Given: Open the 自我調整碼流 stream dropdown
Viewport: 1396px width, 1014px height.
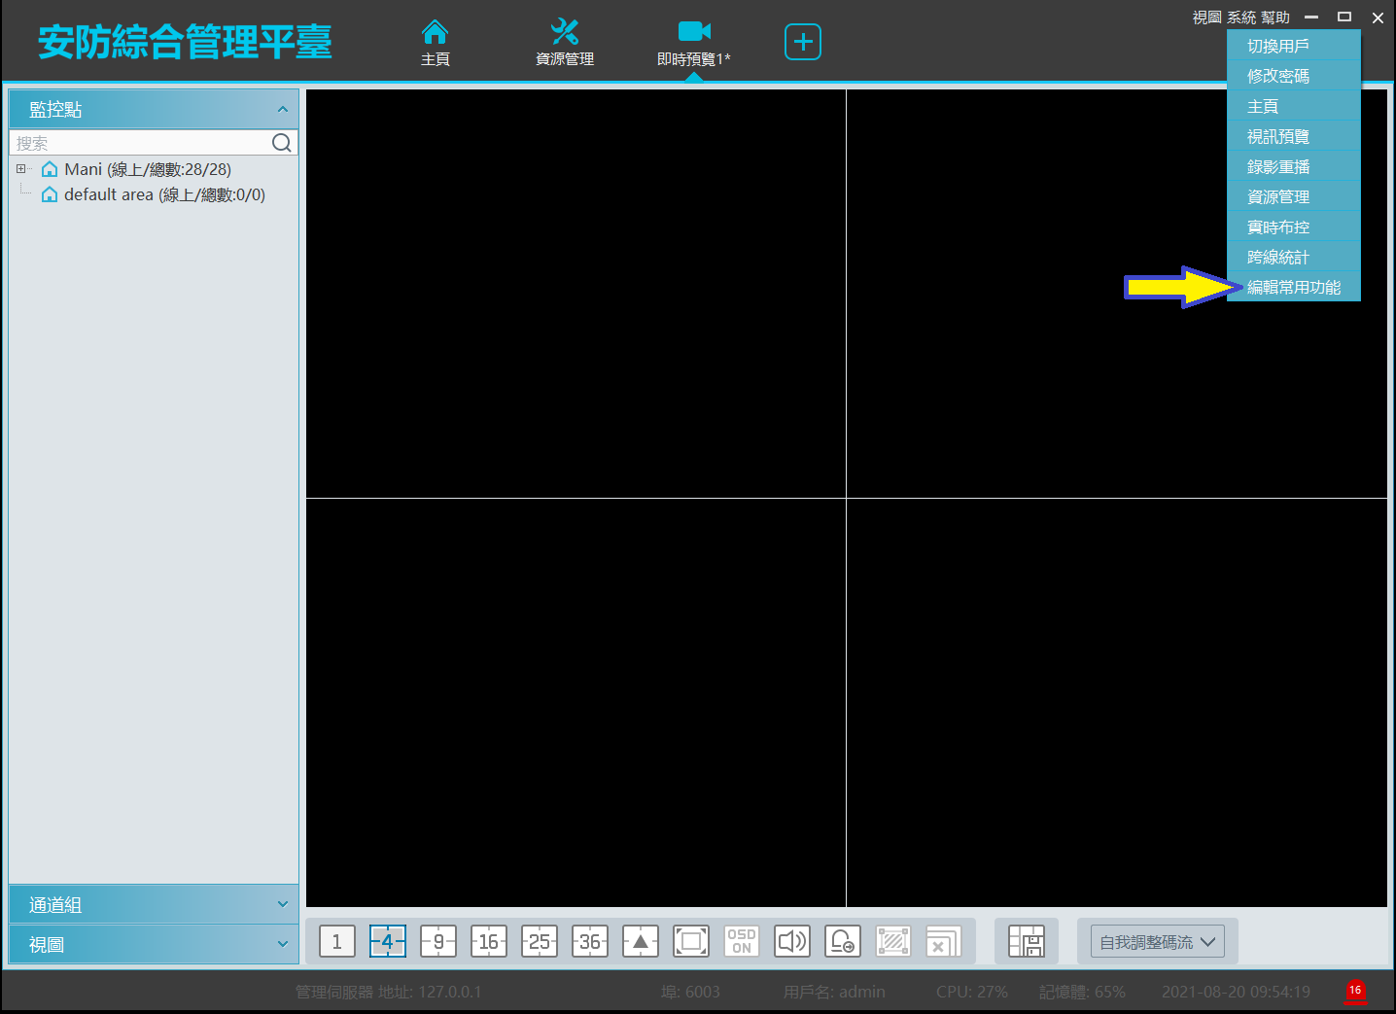Looking at the screenshot, I should 1157,941.
